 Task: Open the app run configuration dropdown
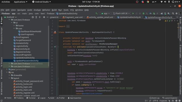(106, 13)
